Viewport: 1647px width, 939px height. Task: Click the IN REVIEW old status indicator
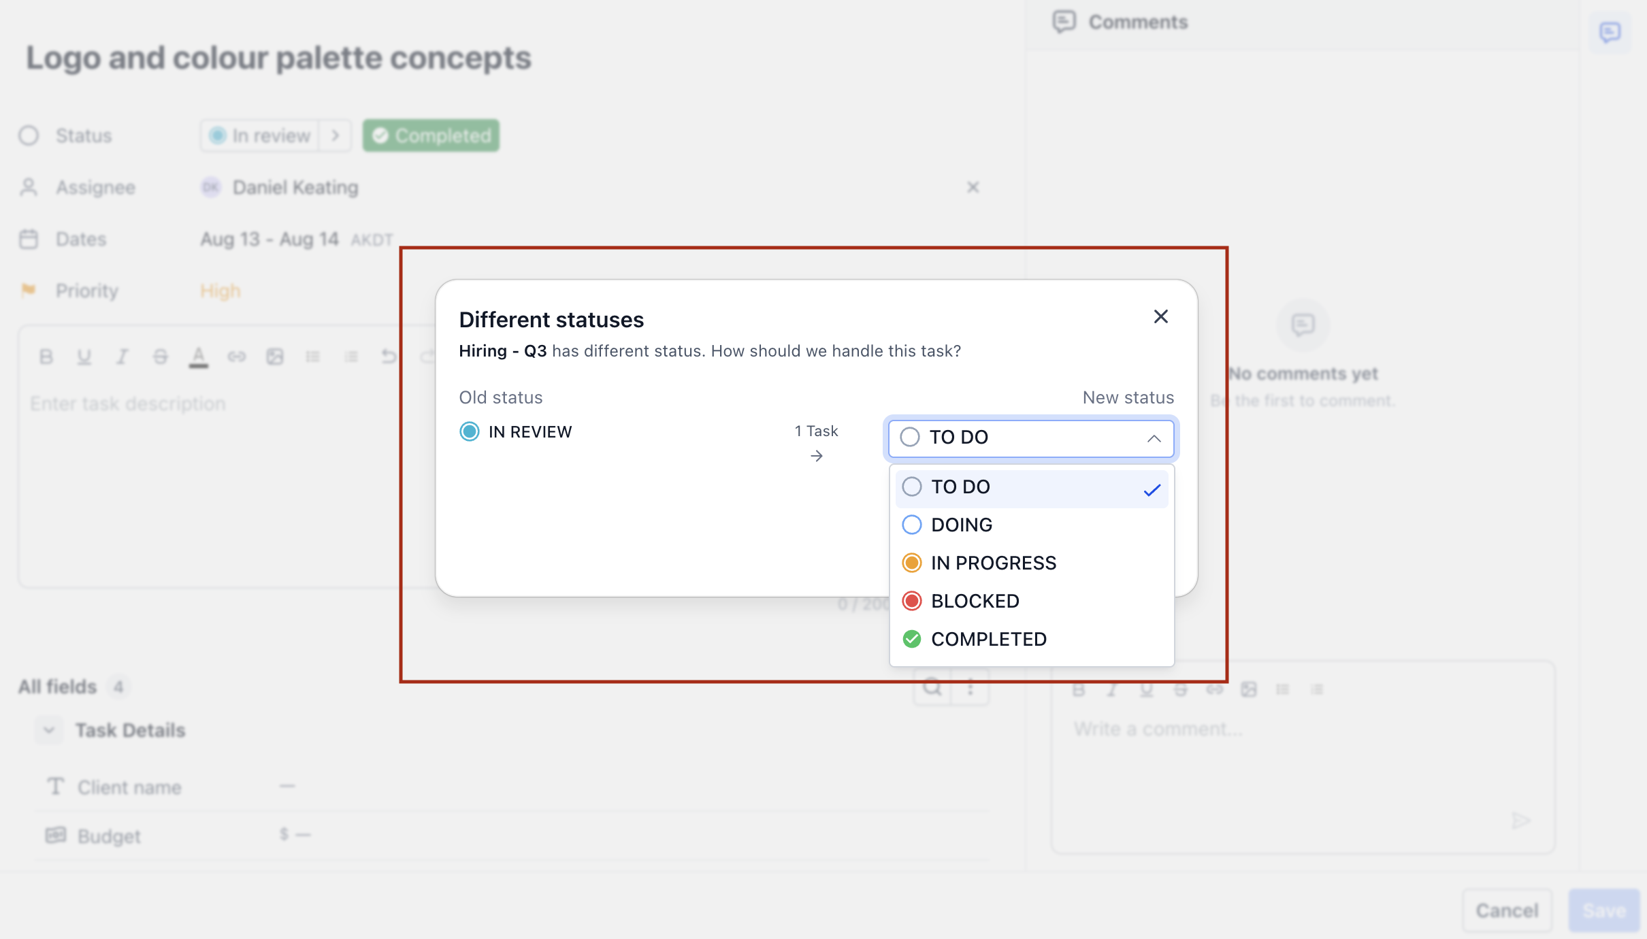coord(515,432)
